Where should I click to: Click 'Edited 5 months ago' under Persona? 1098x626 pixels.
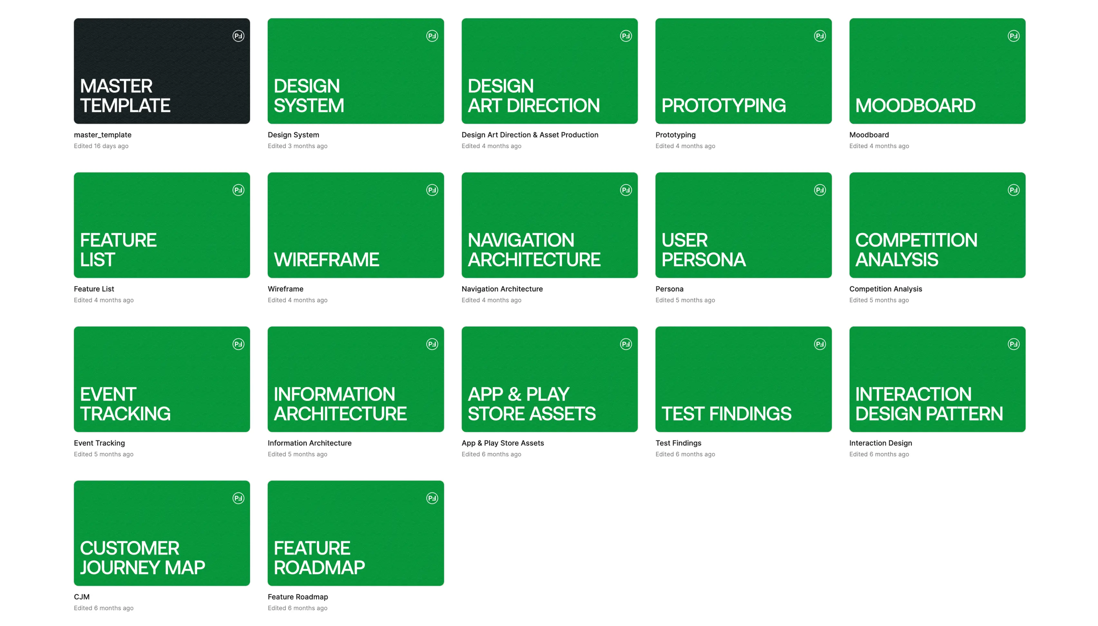[x=685, y=300]
